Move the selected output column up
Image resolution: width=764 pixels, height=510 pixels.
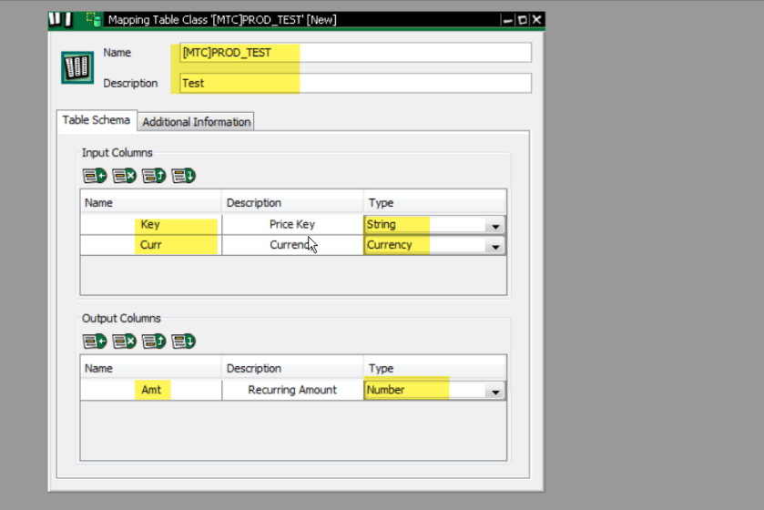coord(154,341)
